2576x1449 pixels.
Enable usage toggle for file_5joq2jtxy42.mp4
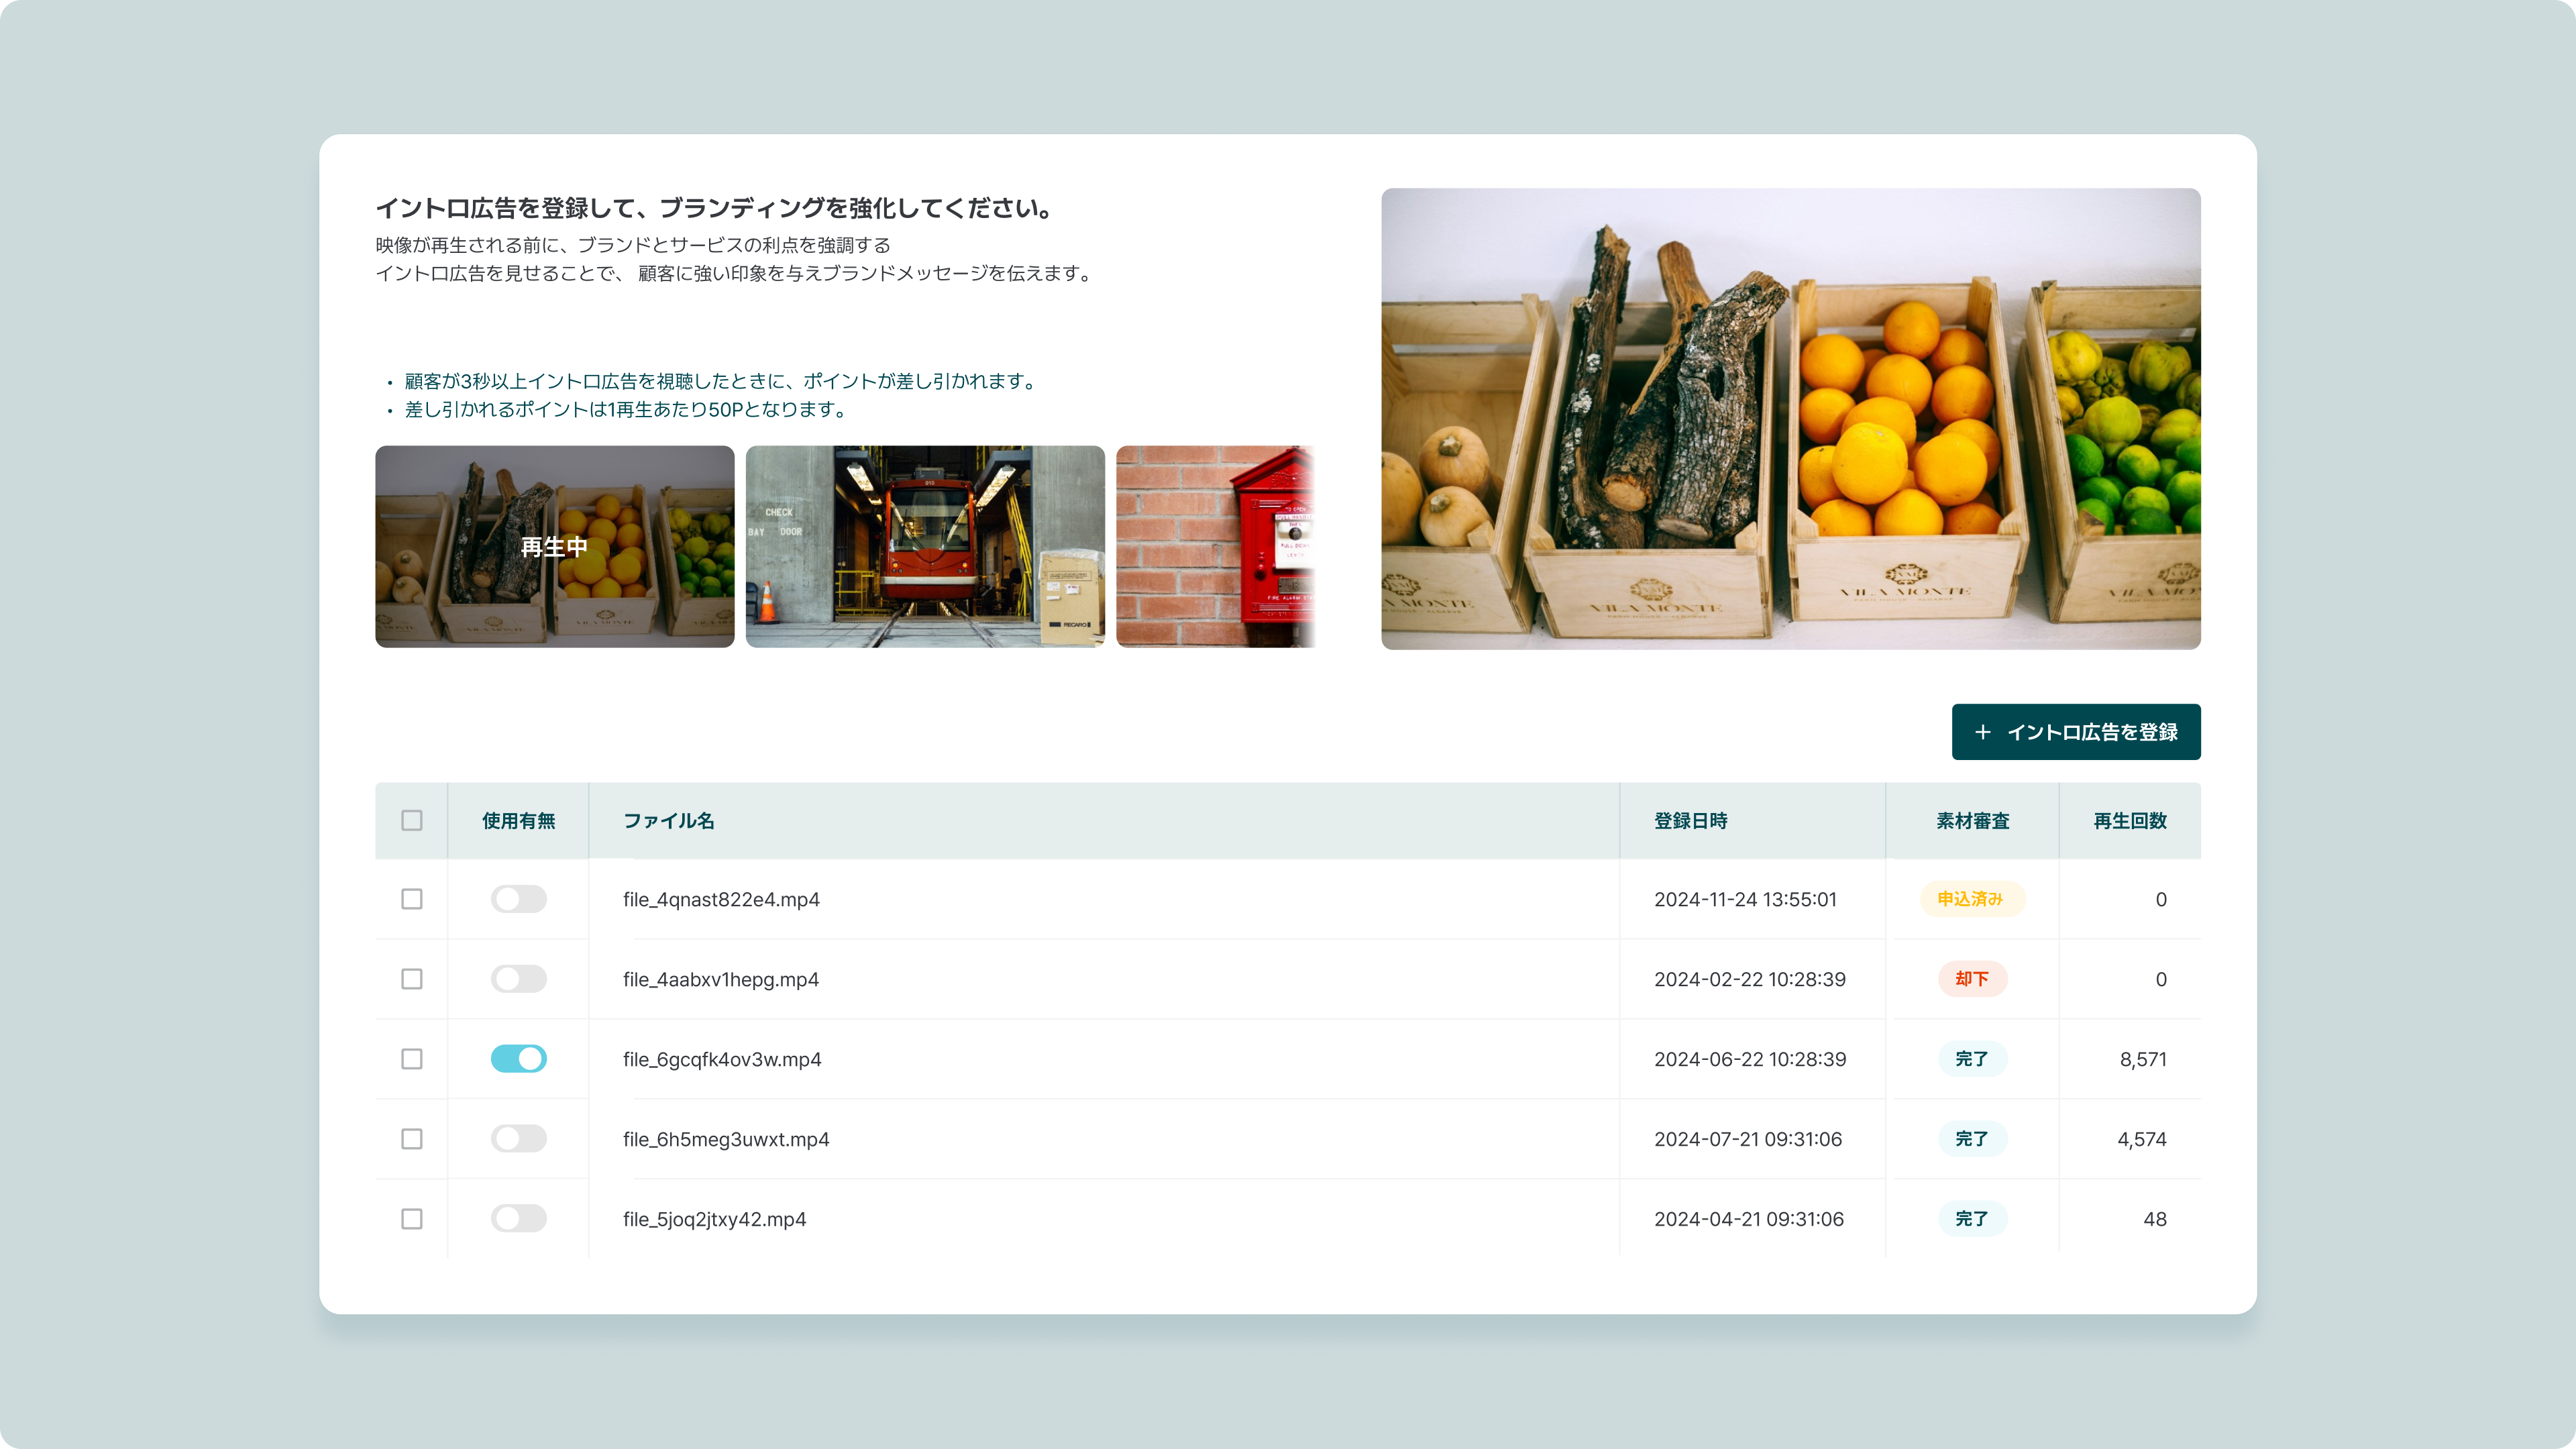(518, 1219)
